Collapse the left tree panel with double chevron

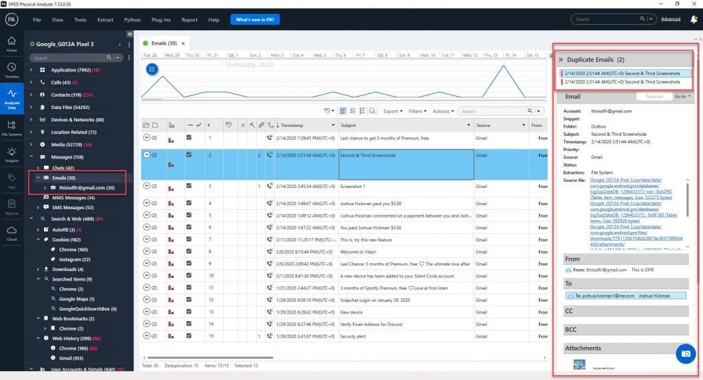(x=129, y=34)
